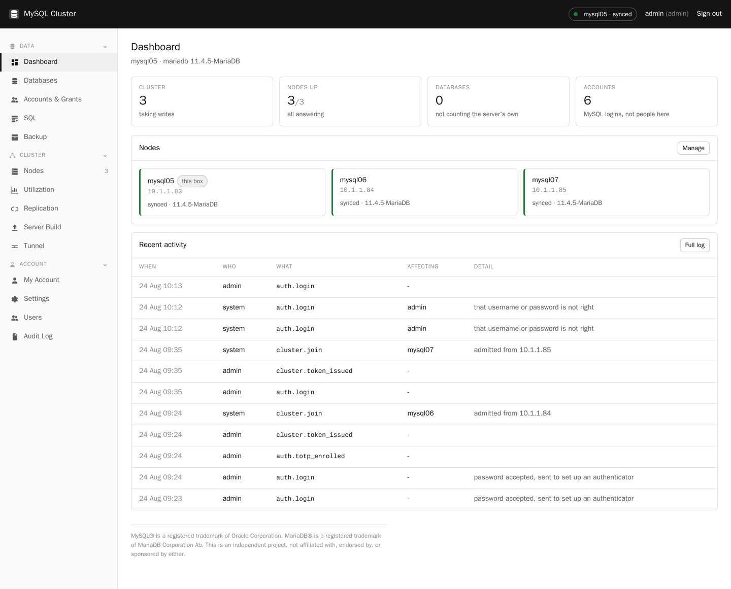Click the 24 Aug 09:23 timestamp
731x589 pixels.
coord(160,499)
